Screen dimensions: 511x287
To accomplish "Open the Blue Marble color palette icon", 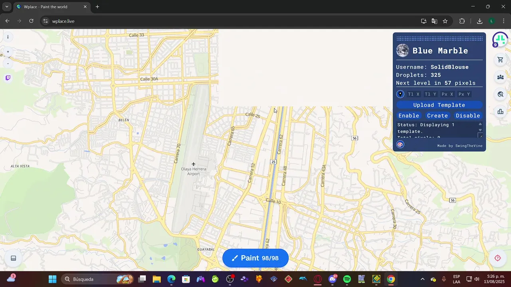I will click(400, 145).
